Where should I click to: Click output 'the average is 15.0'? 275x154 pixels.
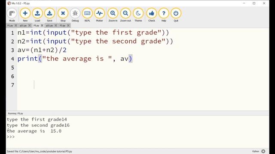[34, 131]
